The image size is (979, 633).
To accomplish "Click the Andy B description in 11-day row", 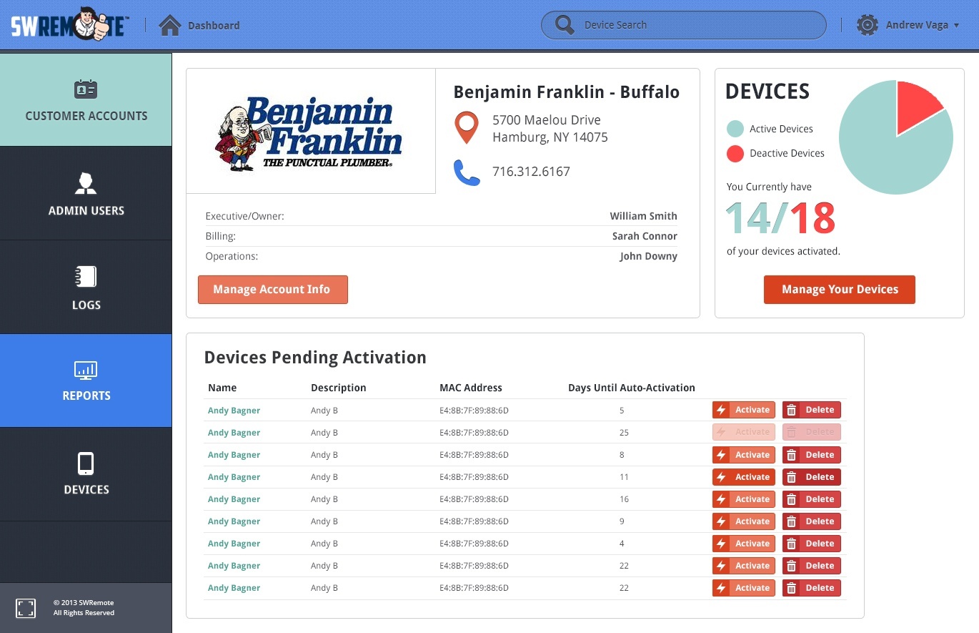I will [x=324, y=477].
